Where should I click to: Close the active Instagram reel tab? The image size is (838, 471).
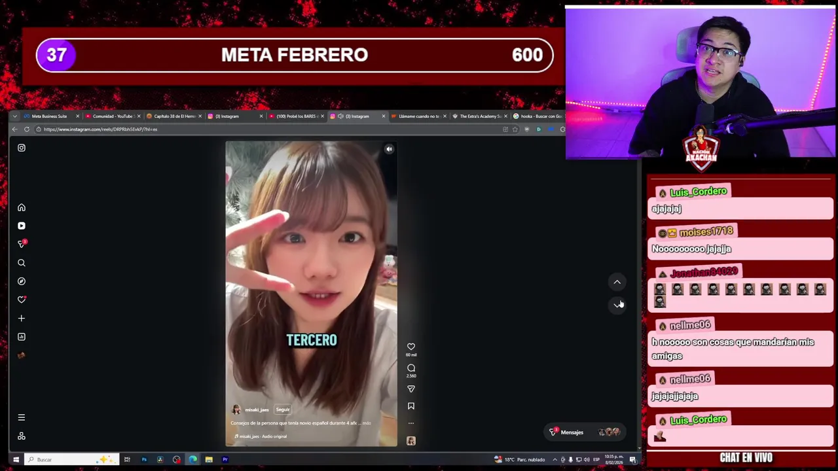click(x=383, y=116)
